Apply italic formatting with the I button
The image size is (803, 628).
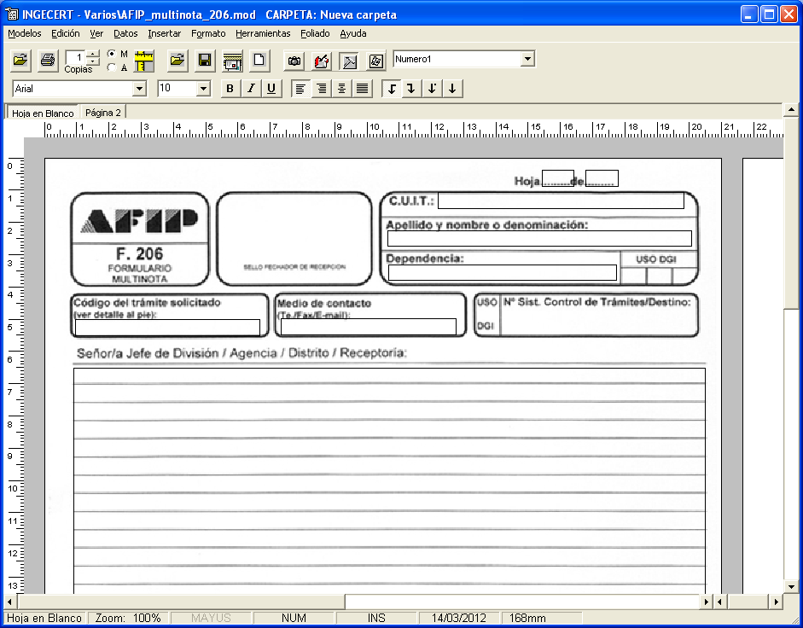click(x=251, y=89)
